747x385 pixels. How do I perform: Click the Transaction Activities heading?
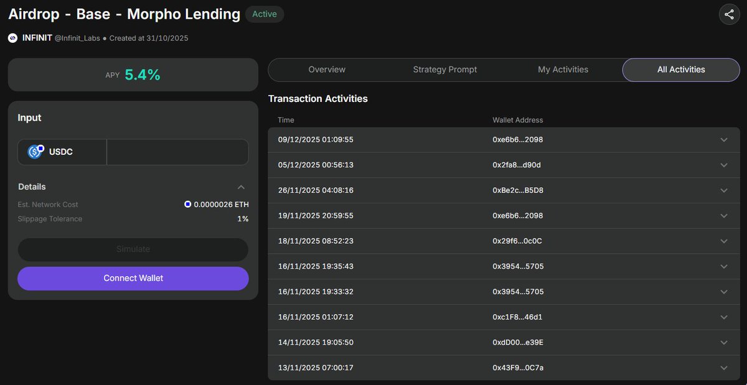tap(317, 98)
